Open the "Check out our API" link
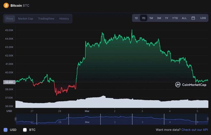Viewport: 211px width, 135px height. pos(194,130)
